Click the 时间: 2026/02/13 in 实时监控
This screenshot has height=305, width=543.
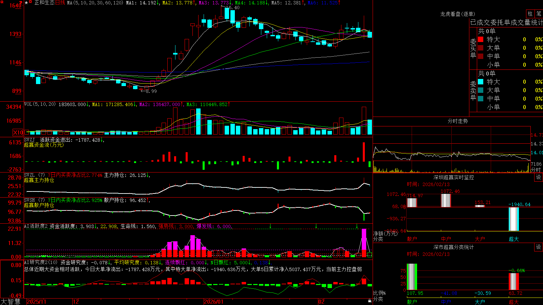(428, 184)
